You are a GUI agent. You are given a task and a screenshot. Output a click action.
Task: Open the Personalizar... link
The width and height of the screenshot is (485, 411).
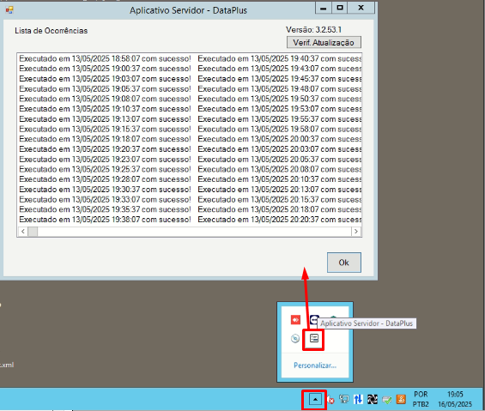pos(315,366)
